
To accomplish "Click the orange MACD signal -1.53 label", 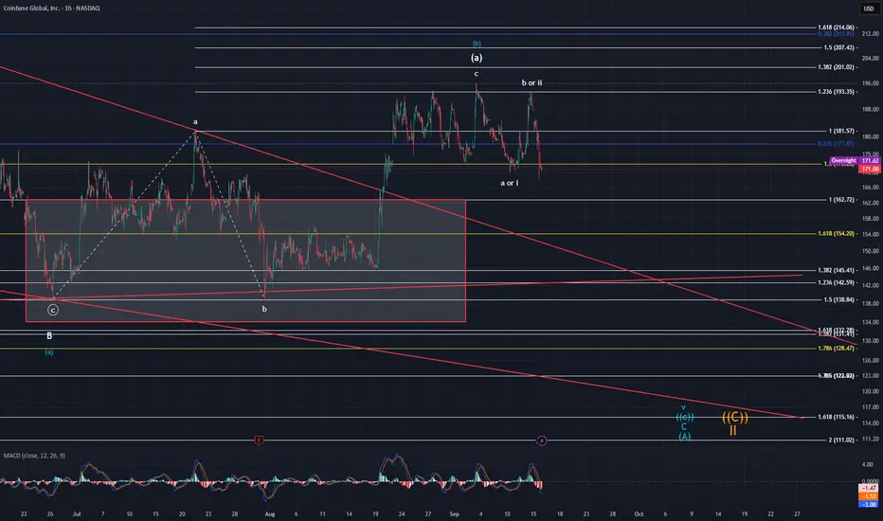I will (870, 495).
